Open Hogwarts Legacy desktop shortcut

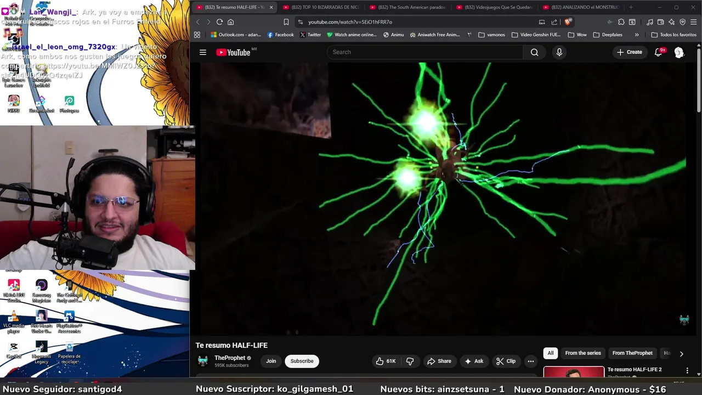pyautogui.click(x=41, y=352)
